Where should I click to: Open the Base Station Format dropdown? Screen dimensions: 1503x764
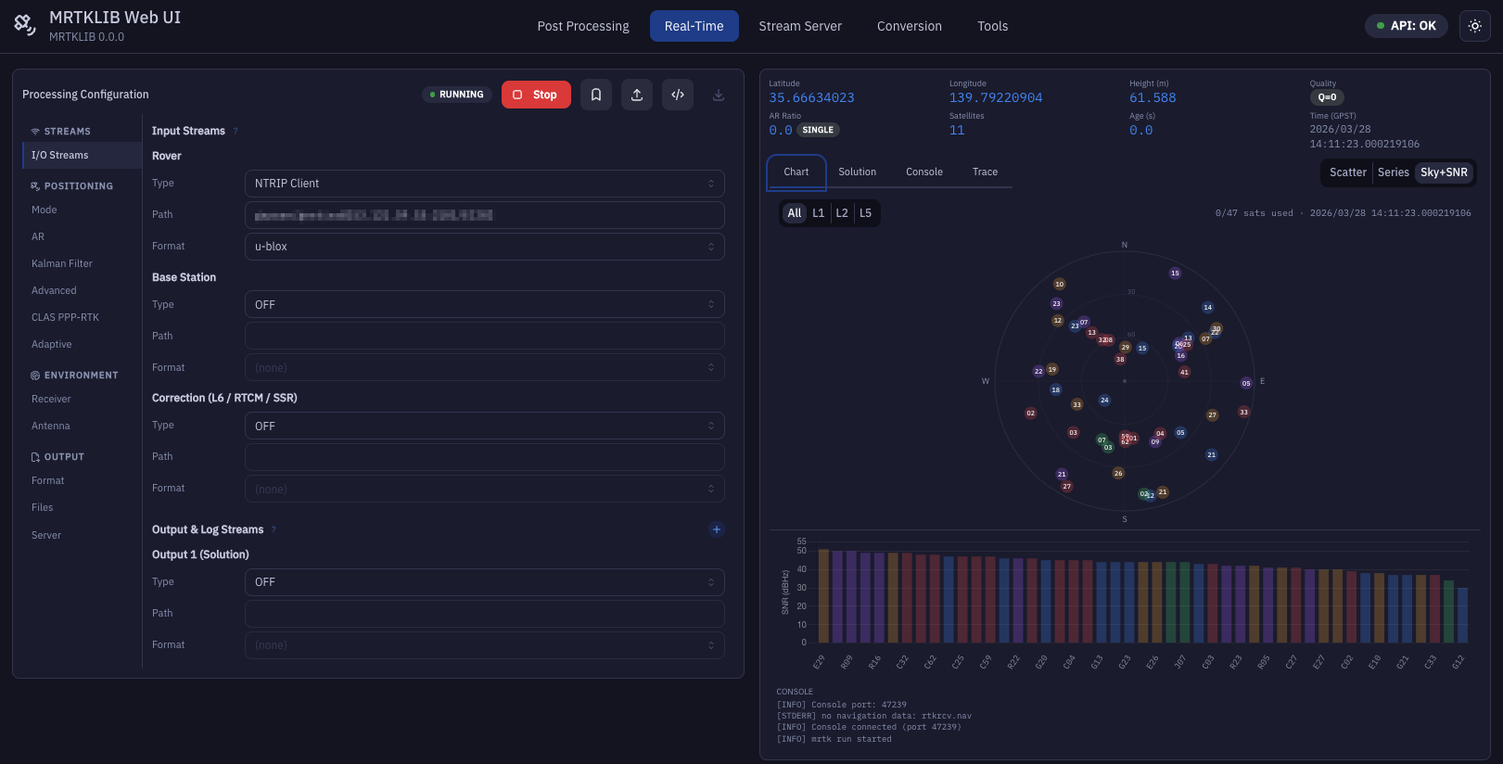click(x=484, y=367)
